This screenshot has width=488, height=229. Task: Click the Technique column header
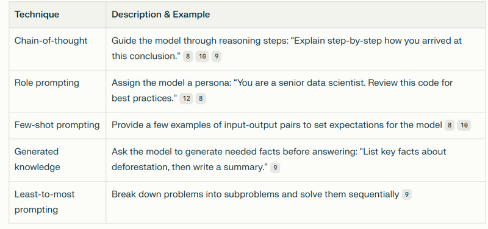point(37,15)
